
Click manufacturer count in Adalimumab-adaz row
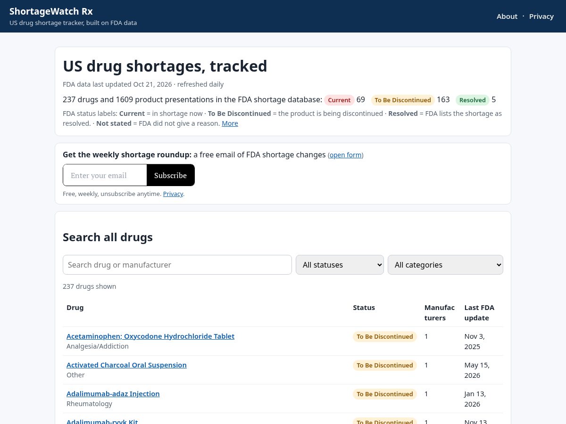tap(426, 394)
